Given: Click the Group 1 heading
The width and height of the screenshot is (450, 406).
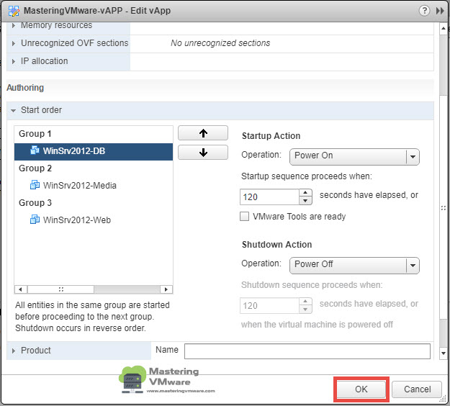Looking at the screenshot, I should point(35,134).
